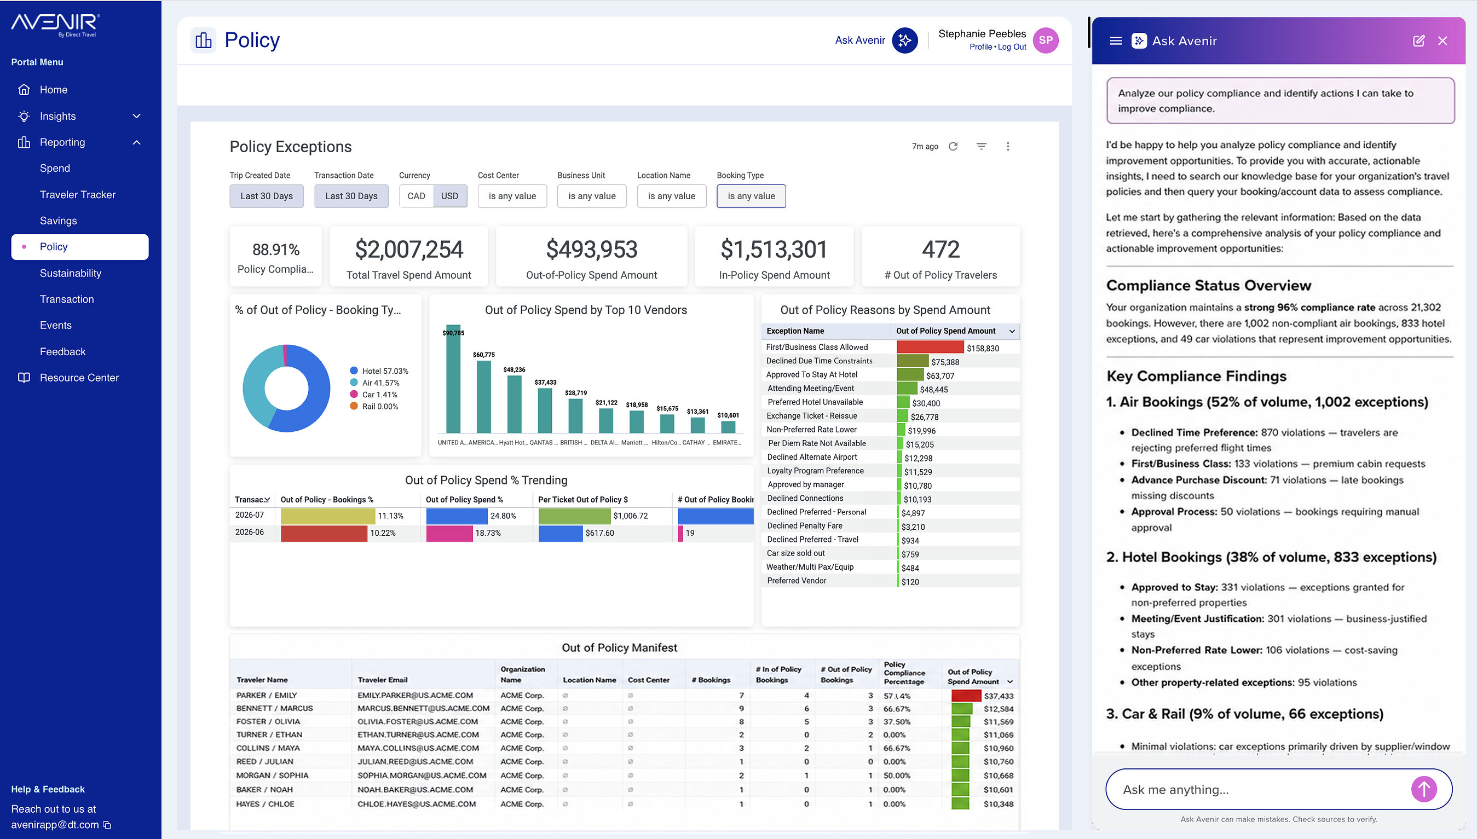Open the Cost Center filter

click(512, 196)
